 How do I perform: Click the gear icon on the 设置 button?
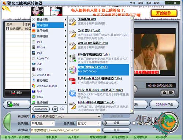(105, 123)
